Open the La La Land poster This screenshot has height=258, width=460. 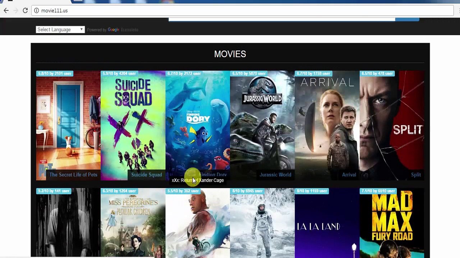(327, 223)
